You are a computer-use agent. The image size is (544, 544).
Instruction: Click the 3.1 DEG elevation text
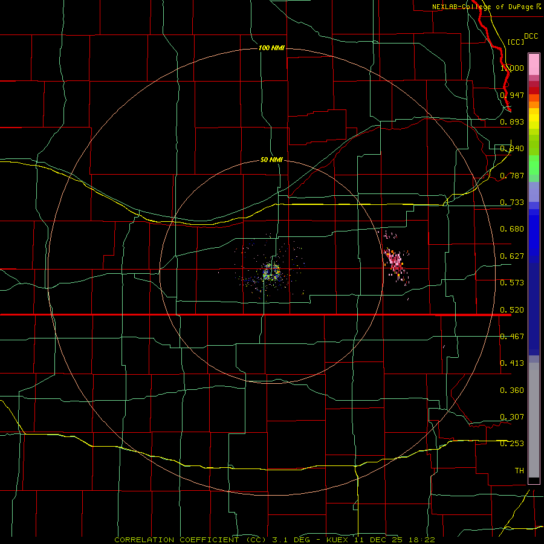click(291, 540)
